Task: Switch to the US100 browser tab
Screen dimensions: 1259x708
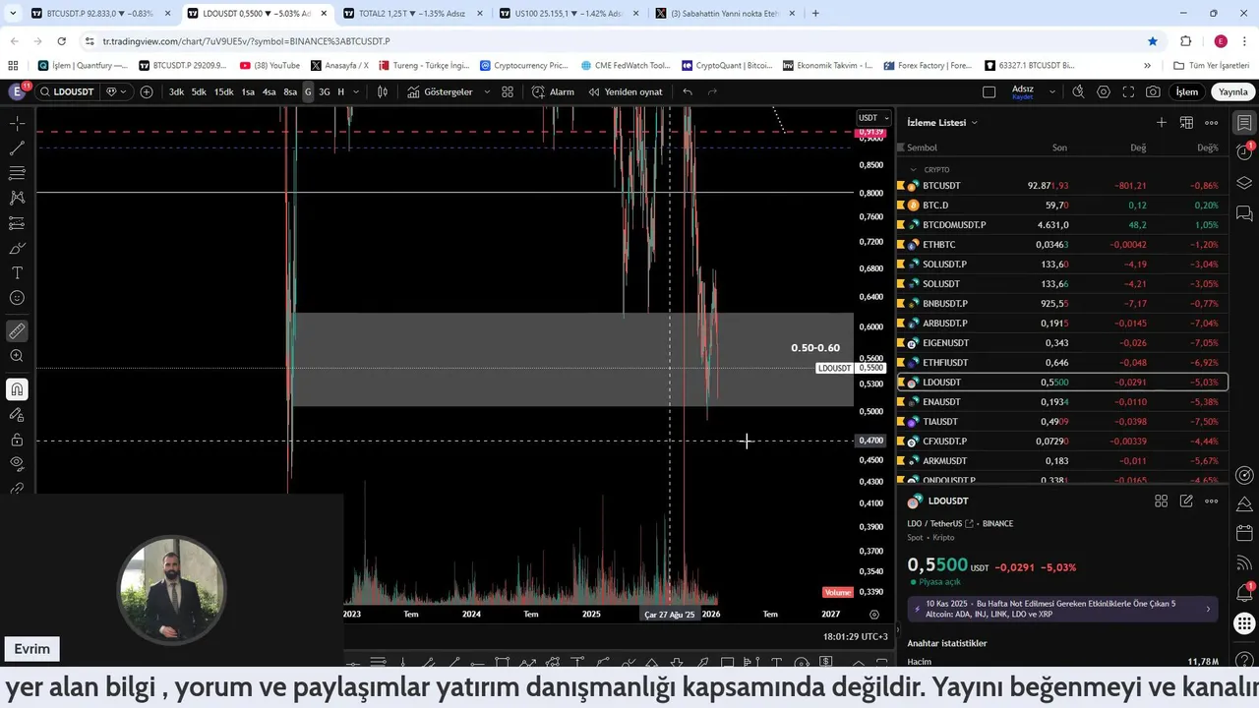Action: tap(568, 14)
